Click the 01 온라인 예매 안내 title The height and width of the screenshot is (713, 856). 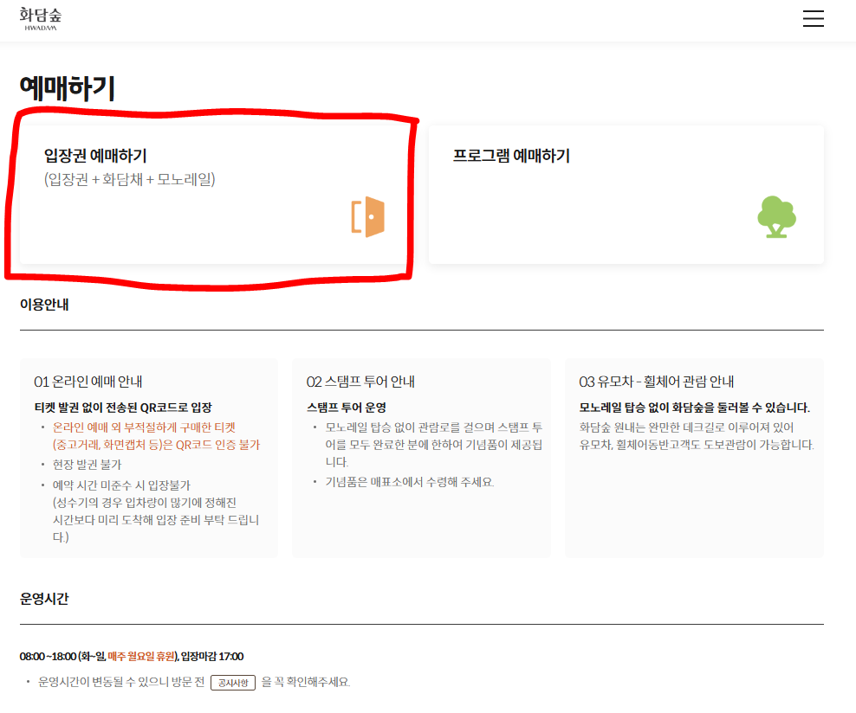click(x=88, y=382)
